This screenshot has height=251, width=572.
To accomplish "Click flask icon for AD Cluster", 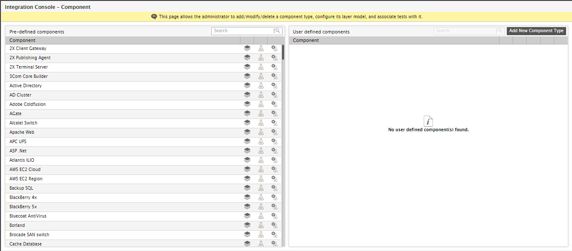I will 261,95.
